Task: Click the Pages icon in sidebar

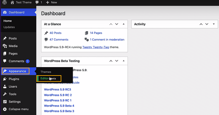Action: click(x=5, y=54)
